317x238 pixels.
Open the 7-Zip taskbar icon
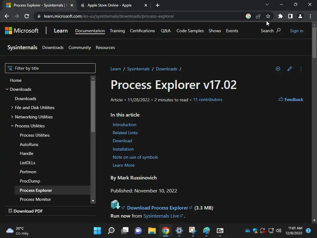coord(220,231)
